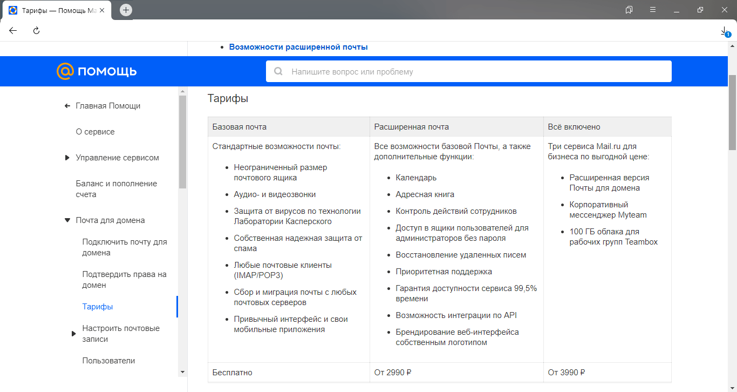Click 'Любые почтовые клиенты (IMAP/POP3)' item
Screen dimensions: 737x392
pyautogui.click(x=283, y=271)
